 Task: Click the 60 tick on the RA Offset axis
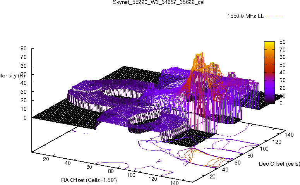89,167
